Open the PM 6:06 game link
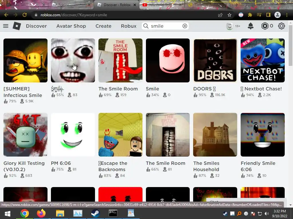The image size is (293, 219). coord(61,163)
